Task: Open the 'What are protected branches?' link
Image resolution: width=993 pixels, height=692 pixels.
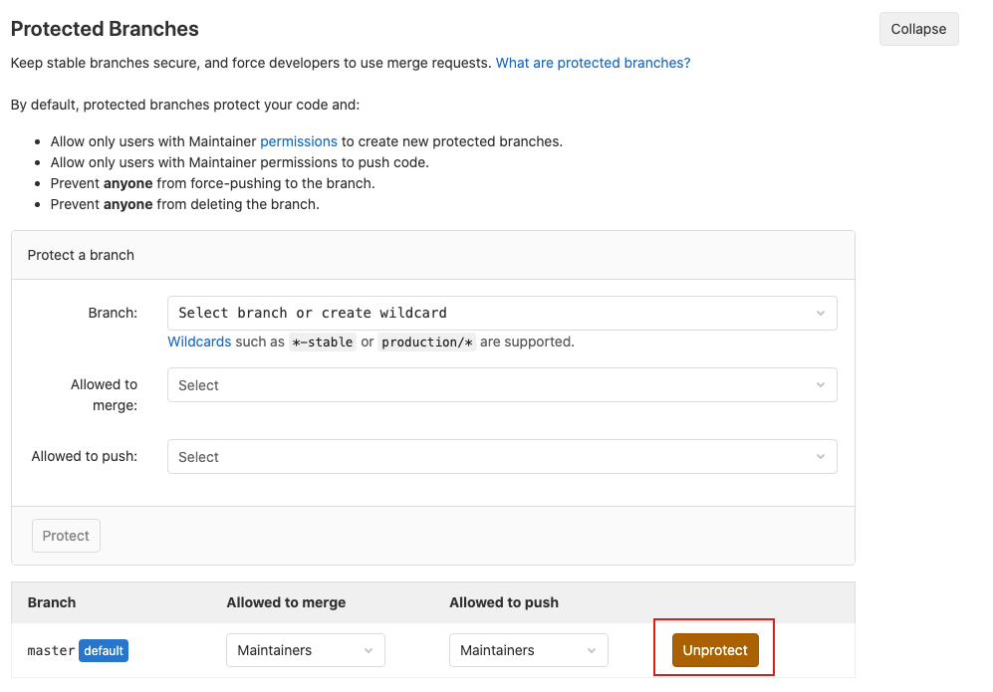Action: 593,63
